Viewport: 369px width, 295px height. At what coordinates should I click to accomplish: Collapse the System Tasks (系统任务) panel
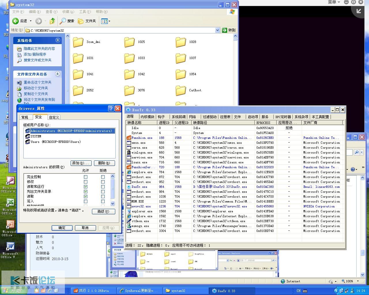(x=58, y=40)
